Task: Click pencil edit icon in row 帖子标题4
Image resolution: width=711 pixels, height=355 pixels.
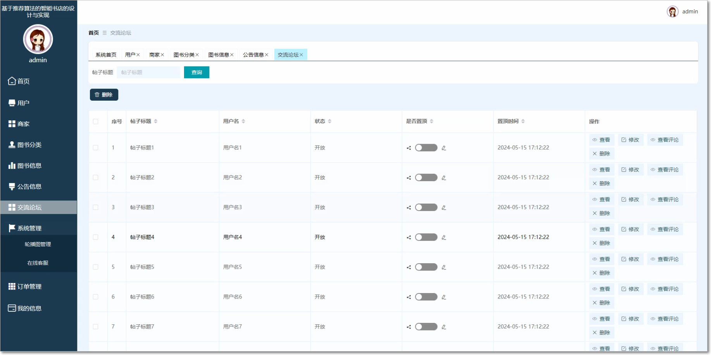Action: [x=444, y=237]
